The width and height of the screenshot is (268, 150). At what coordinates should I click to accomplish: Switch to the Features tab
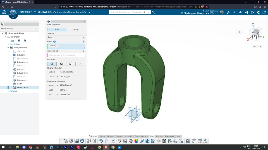110,136
